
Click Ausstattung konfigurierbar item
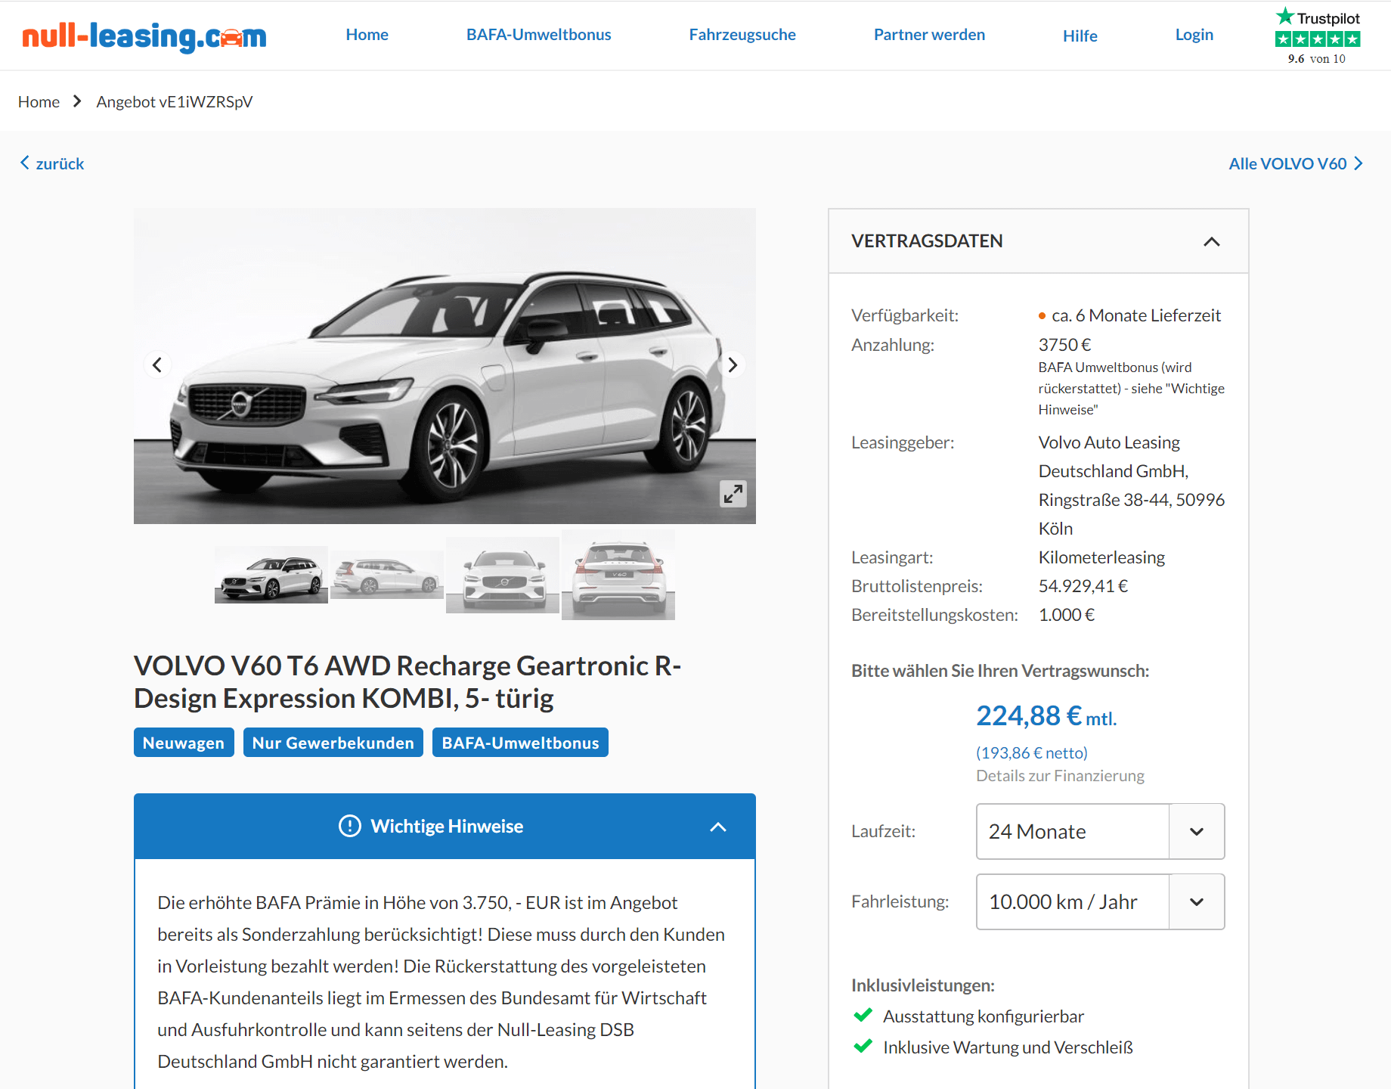984,1016
